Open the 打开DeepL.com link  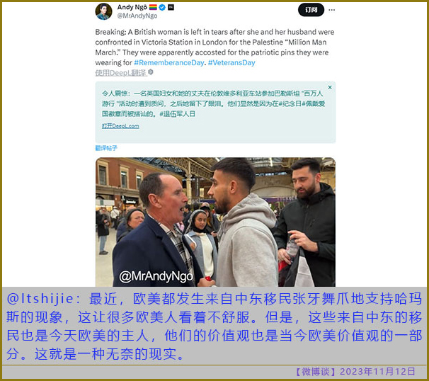click(x=120, y=126)
